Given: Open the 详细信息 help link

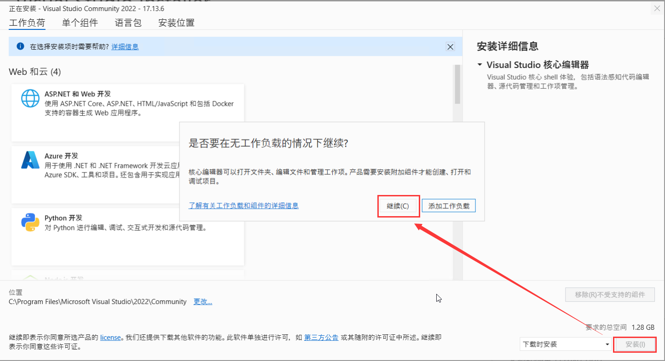Looking at the screenshot, I should 125,46.
